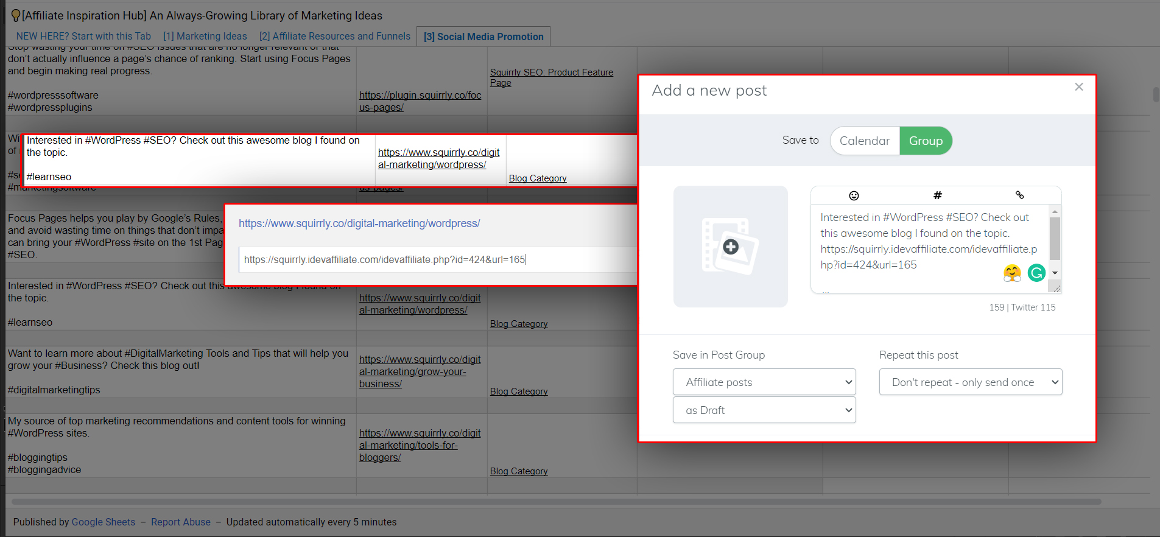Click the '#wordpressplugins' hashtag text
The image size is (1160, 537).
click(50, 108)
